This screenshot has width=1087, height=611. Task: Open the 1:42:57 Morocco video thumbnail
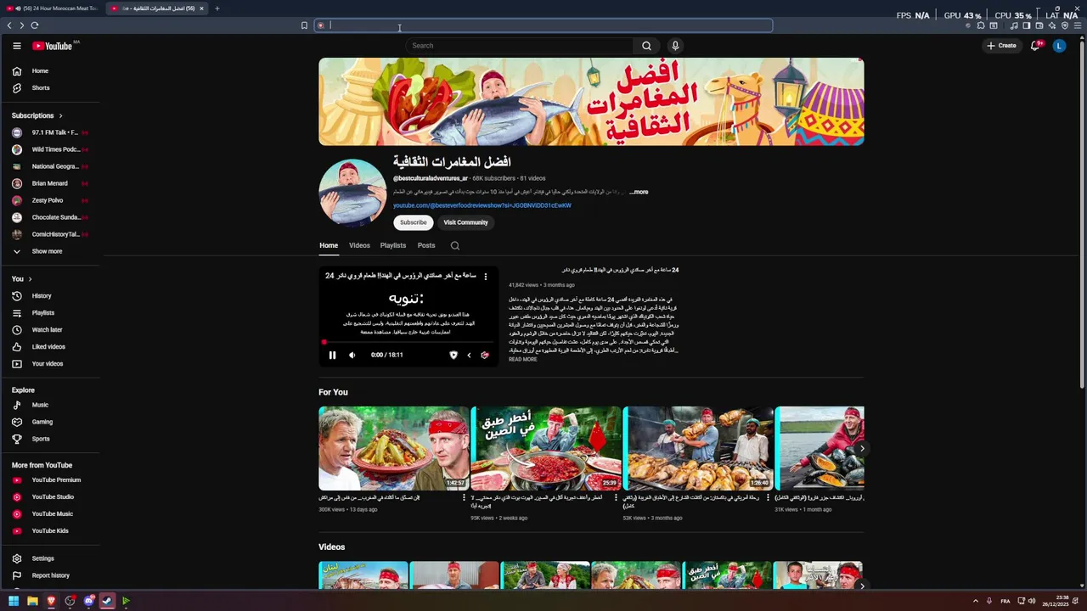[x=394, y=448]
